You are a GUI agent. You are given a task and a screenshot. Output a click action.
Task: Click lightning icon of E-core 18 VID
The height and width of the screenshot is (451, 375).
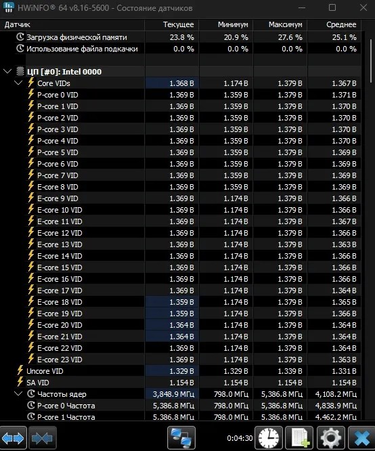31,301
